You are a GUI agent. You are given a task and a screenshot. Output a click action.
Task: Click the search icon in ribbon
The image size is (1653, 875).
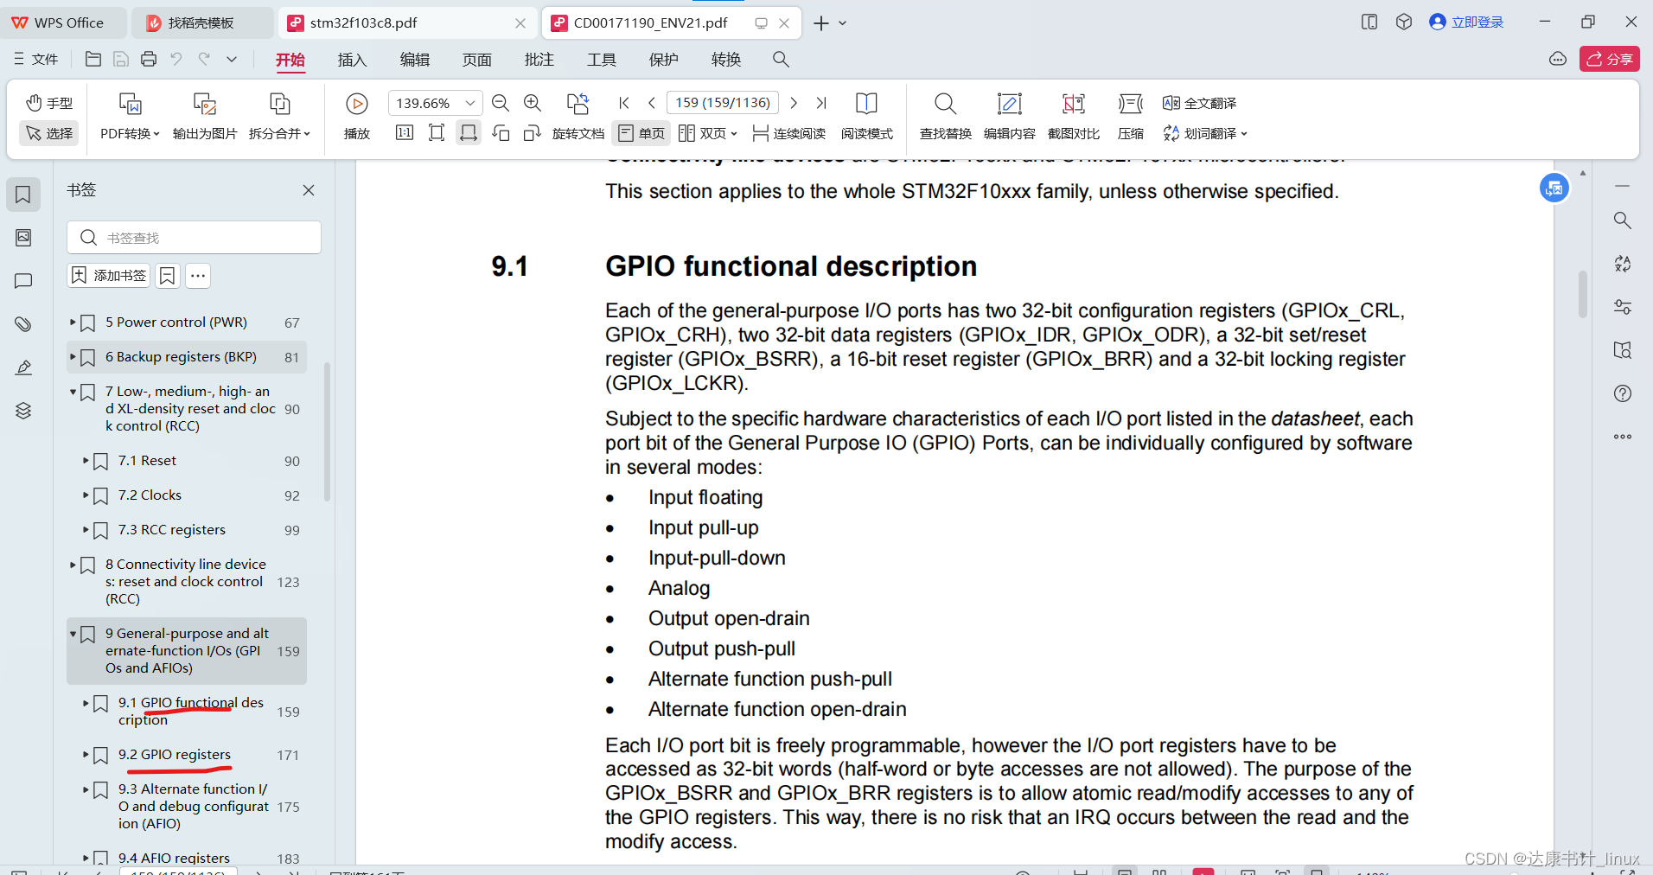[781, 59]
